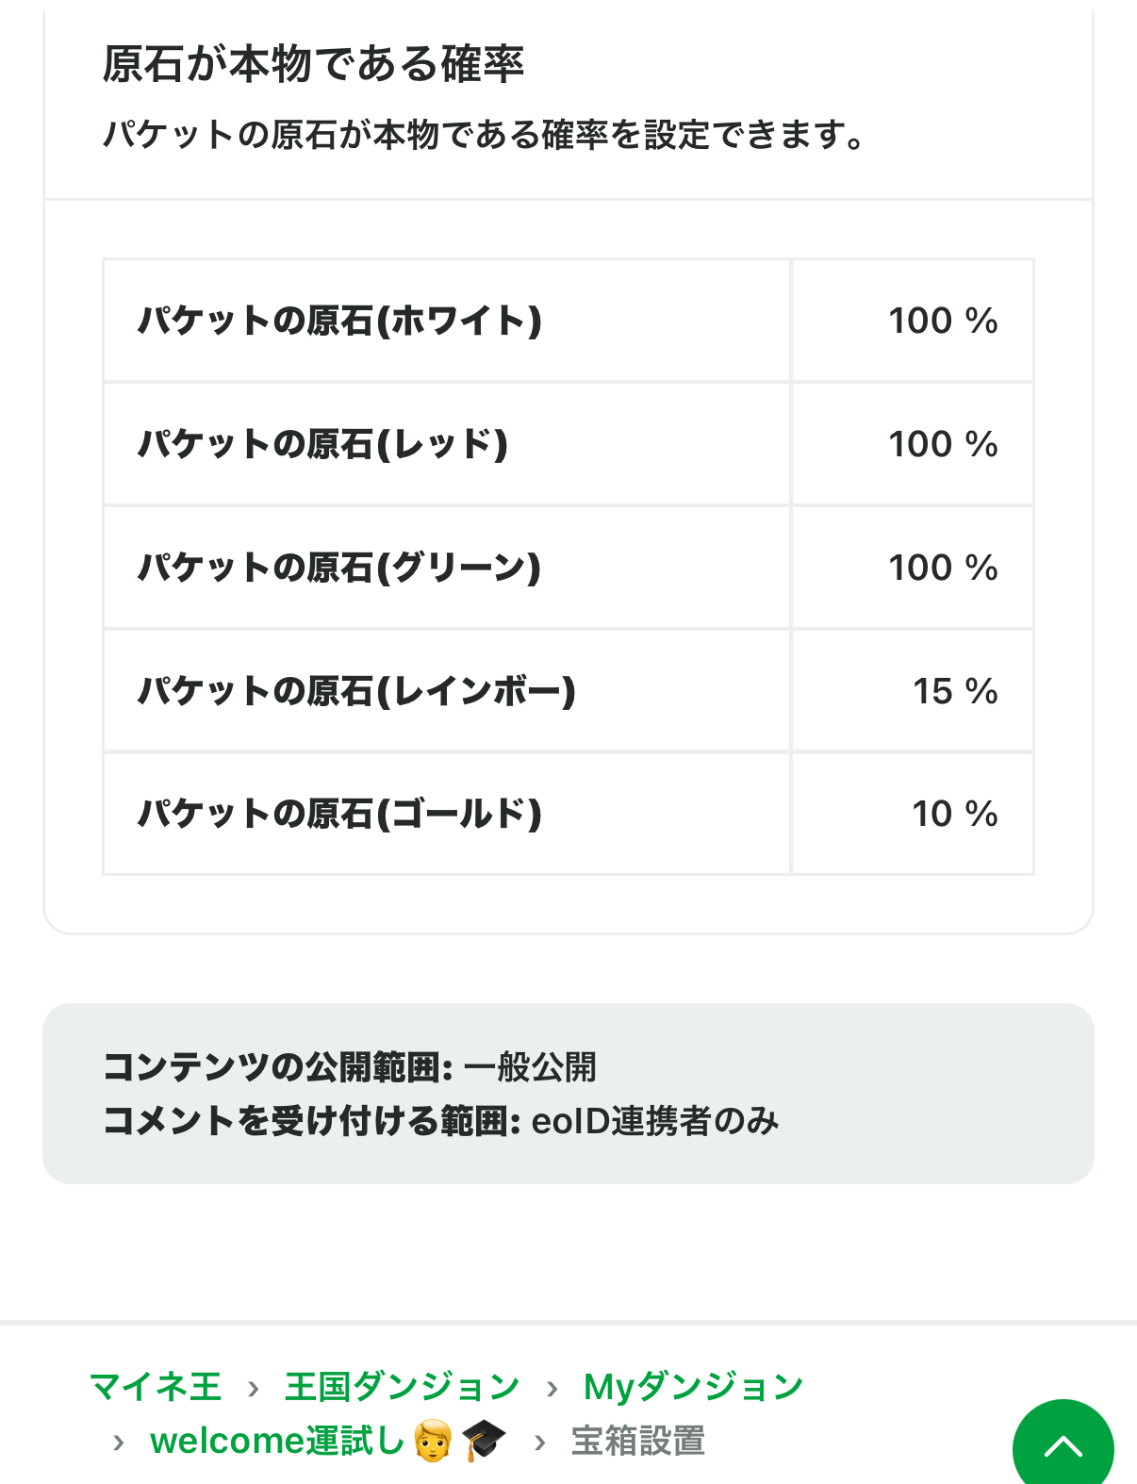This screenshot has width=1137, height=1484.
Task: Click the 100 % value for グリーン
Action: click(943, 568)
